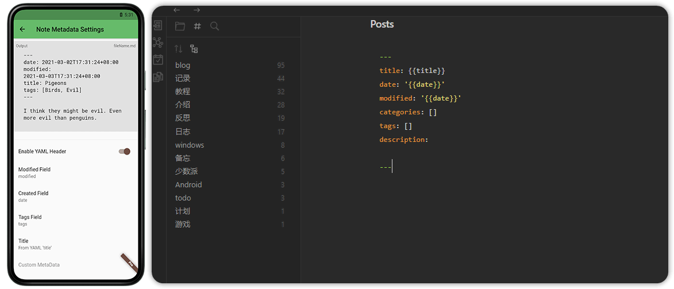This screenshot has height=289, width=674.
Task: Open the Modified Field setting
Action: [x=34, y=172]
